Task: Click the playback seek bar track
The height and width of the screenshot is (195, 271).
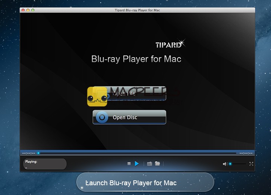Action: point(138,153)
